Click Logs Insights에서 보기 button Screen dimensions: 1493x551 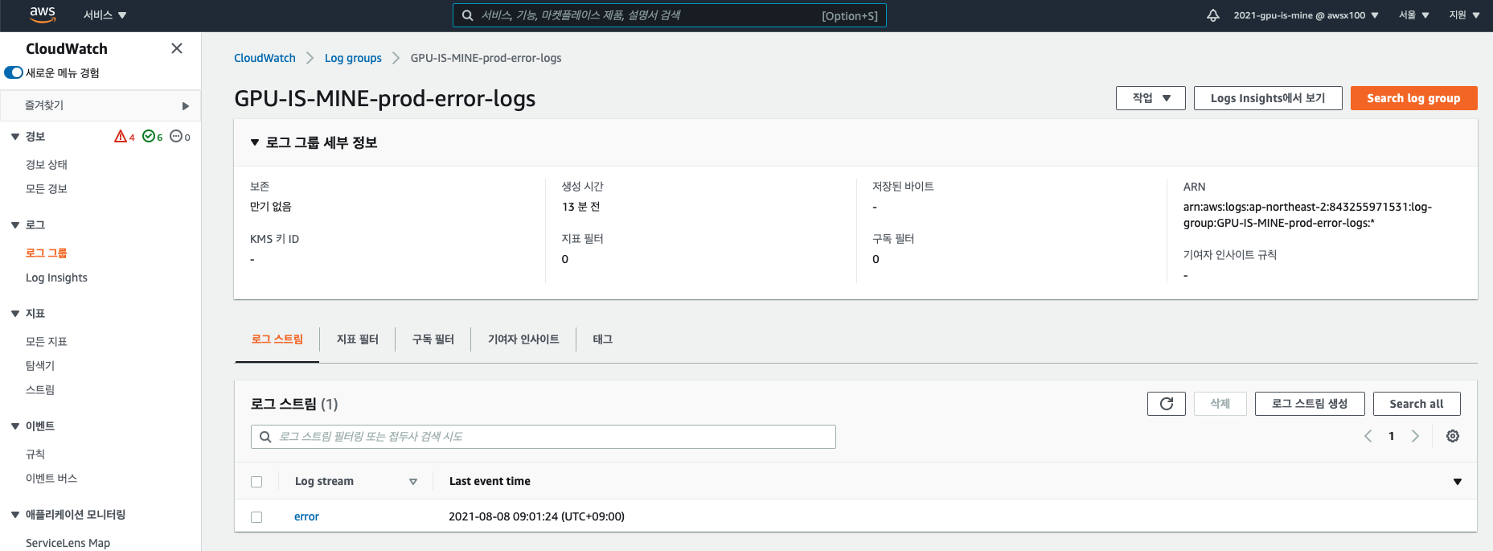(x=1268, y=98)
